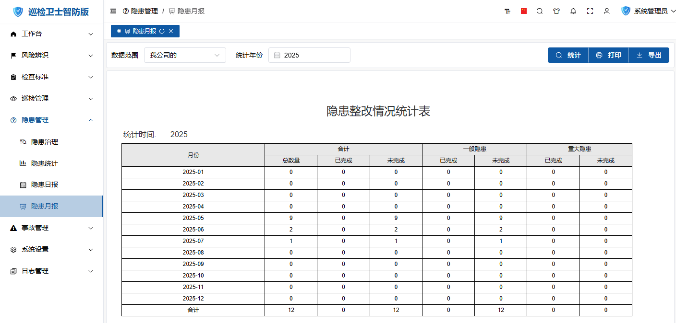Close the 隐患月报 tab
The image size is (676, 323).
171,31
